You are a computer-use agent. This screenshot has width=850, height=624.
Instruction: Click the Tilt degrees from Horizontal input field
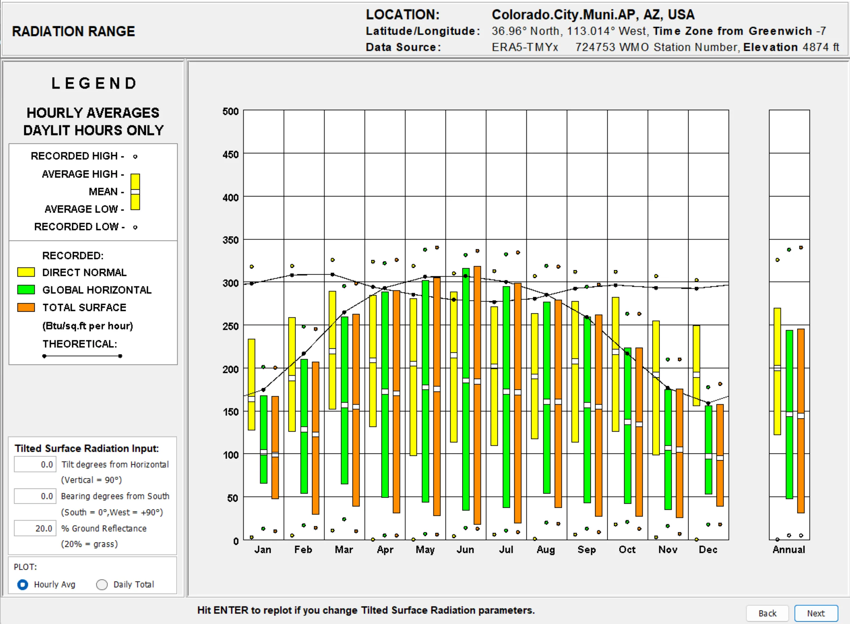pos(35,464)
